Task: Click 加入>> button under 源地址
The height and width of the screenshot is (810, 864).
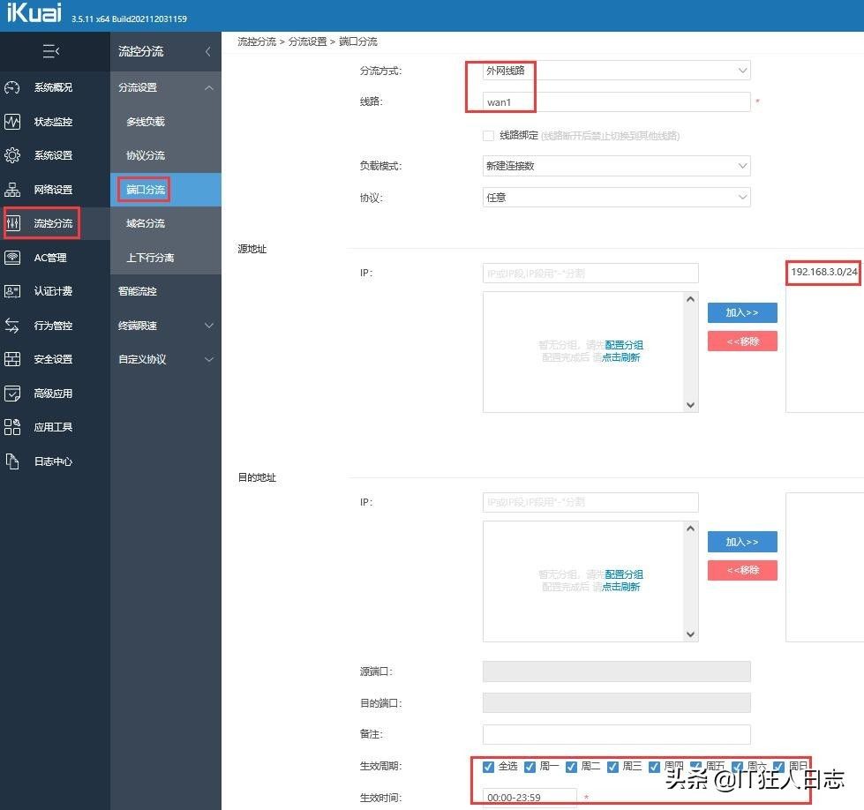Action: click(742, 312)
